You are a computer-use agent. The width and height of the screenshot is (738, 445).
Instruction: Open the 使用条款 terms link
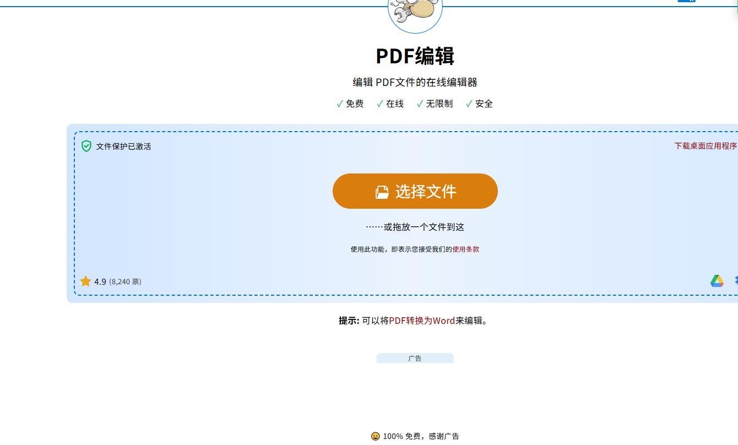tap(466, 249)
